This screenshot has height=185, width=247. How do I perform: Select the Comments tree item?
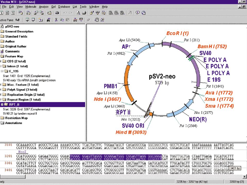[x=12, y=51]
